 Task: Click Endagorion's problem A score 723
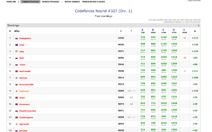point(143,37)
